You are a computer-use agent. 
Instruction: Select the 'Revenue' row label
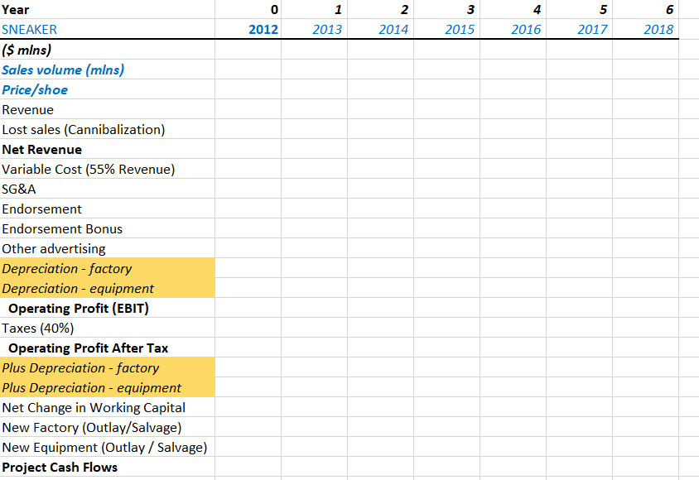tap(108, 109)
